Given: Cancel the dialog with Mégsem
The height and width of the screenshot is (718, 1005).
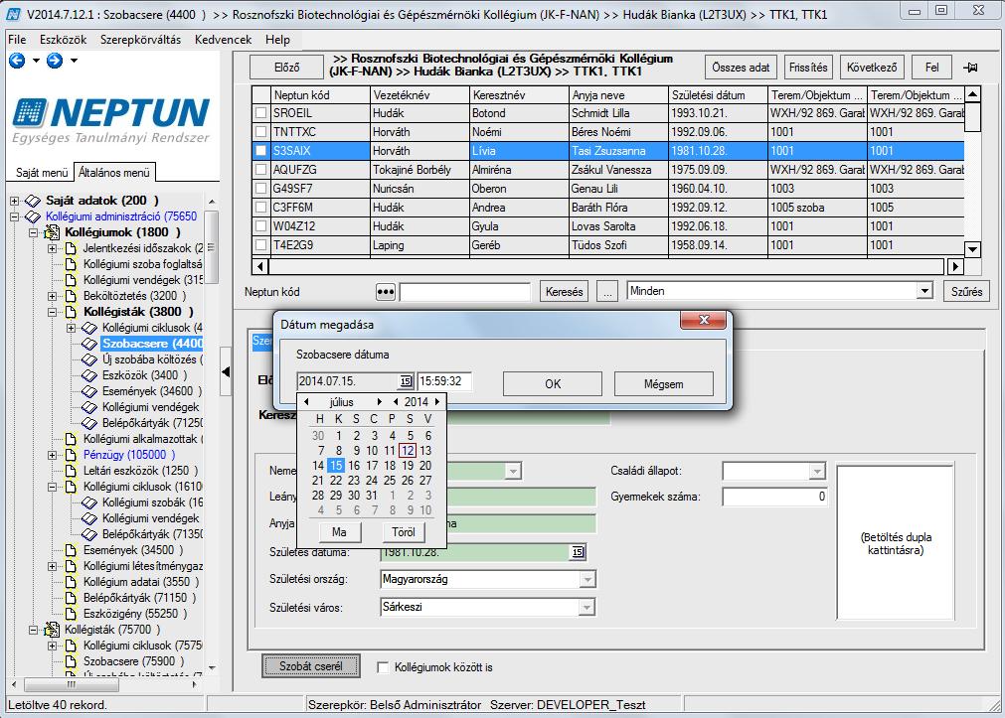Looking at the screenshot, I should tap(663, 384).
